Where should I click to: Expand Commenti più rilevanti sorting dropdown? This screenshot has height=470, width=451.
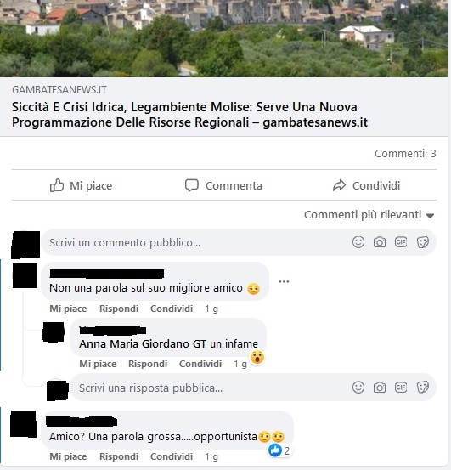tap(369, 215)
